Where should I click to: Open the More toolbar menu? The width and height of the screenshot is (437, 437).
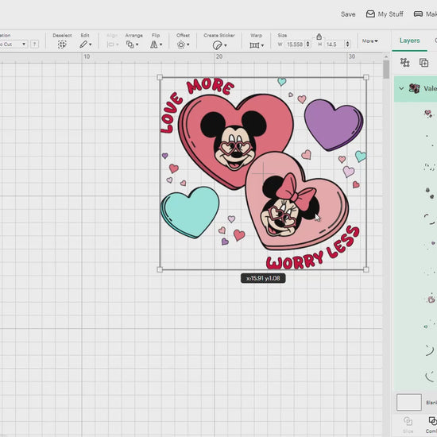pyautogui.click(x=369, y=41)
